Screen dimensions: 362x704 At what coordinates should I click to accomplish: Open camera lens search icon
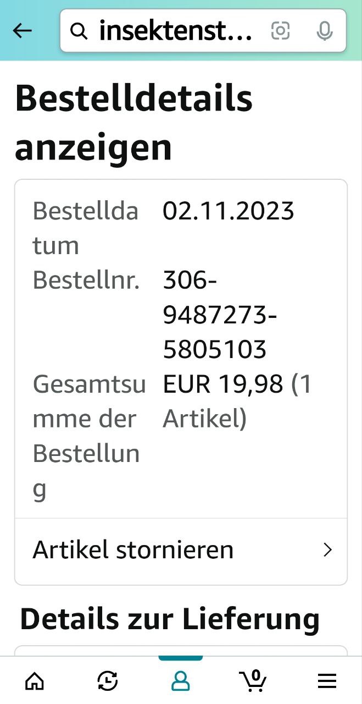pos(280,31)
